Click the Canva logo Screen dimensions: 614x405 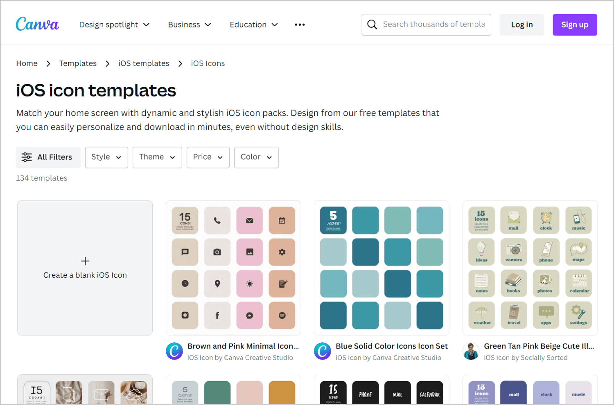pos(37,24)
